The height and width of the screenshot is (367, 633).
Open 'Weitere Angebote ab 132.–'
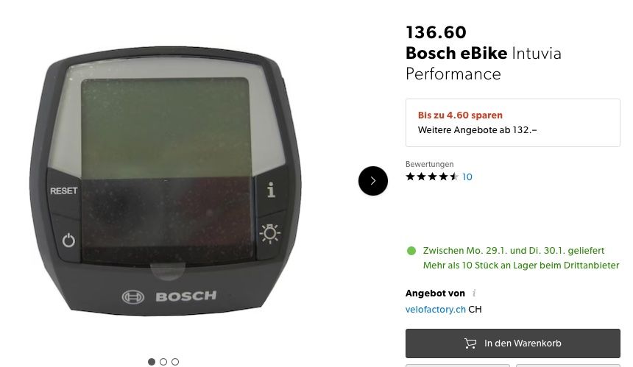tap(477, 130)
